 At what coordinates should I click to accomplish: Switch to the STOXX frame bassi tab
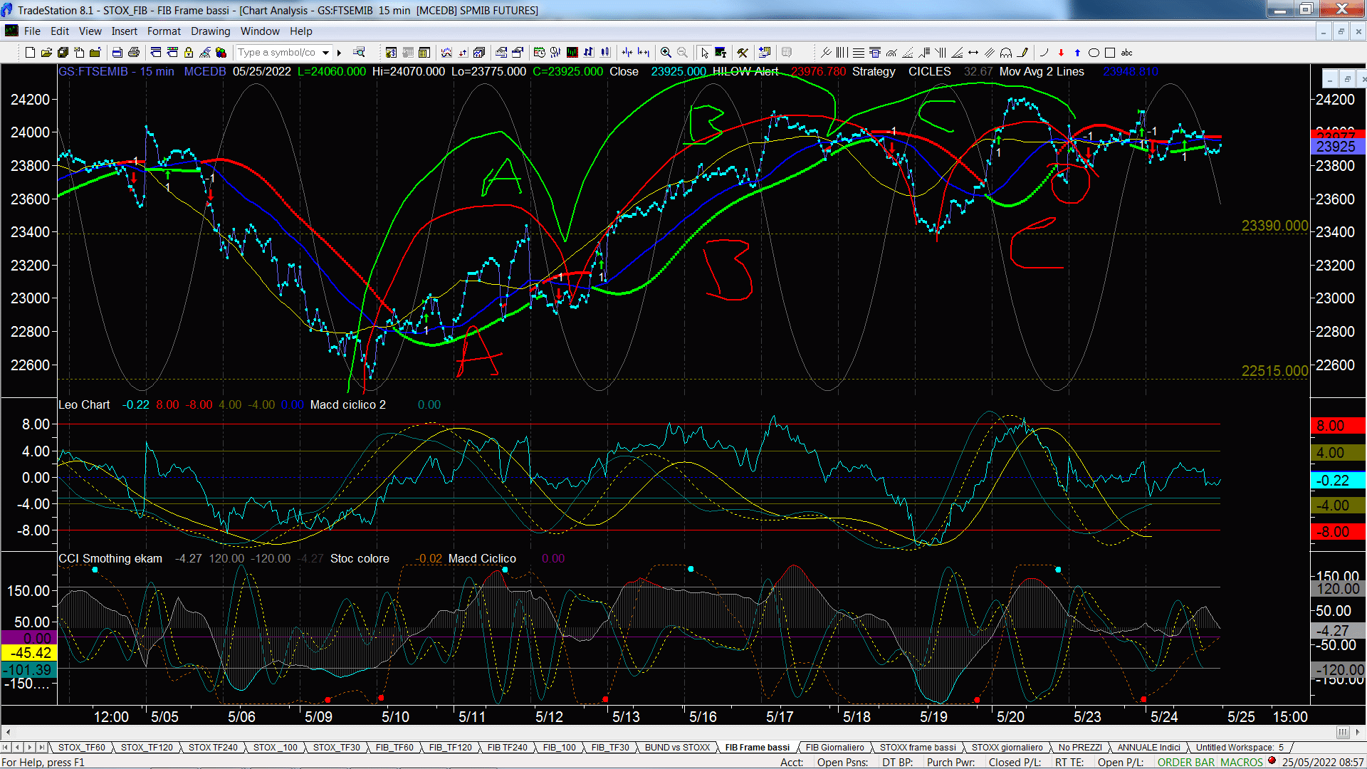(x=918, y=748)
